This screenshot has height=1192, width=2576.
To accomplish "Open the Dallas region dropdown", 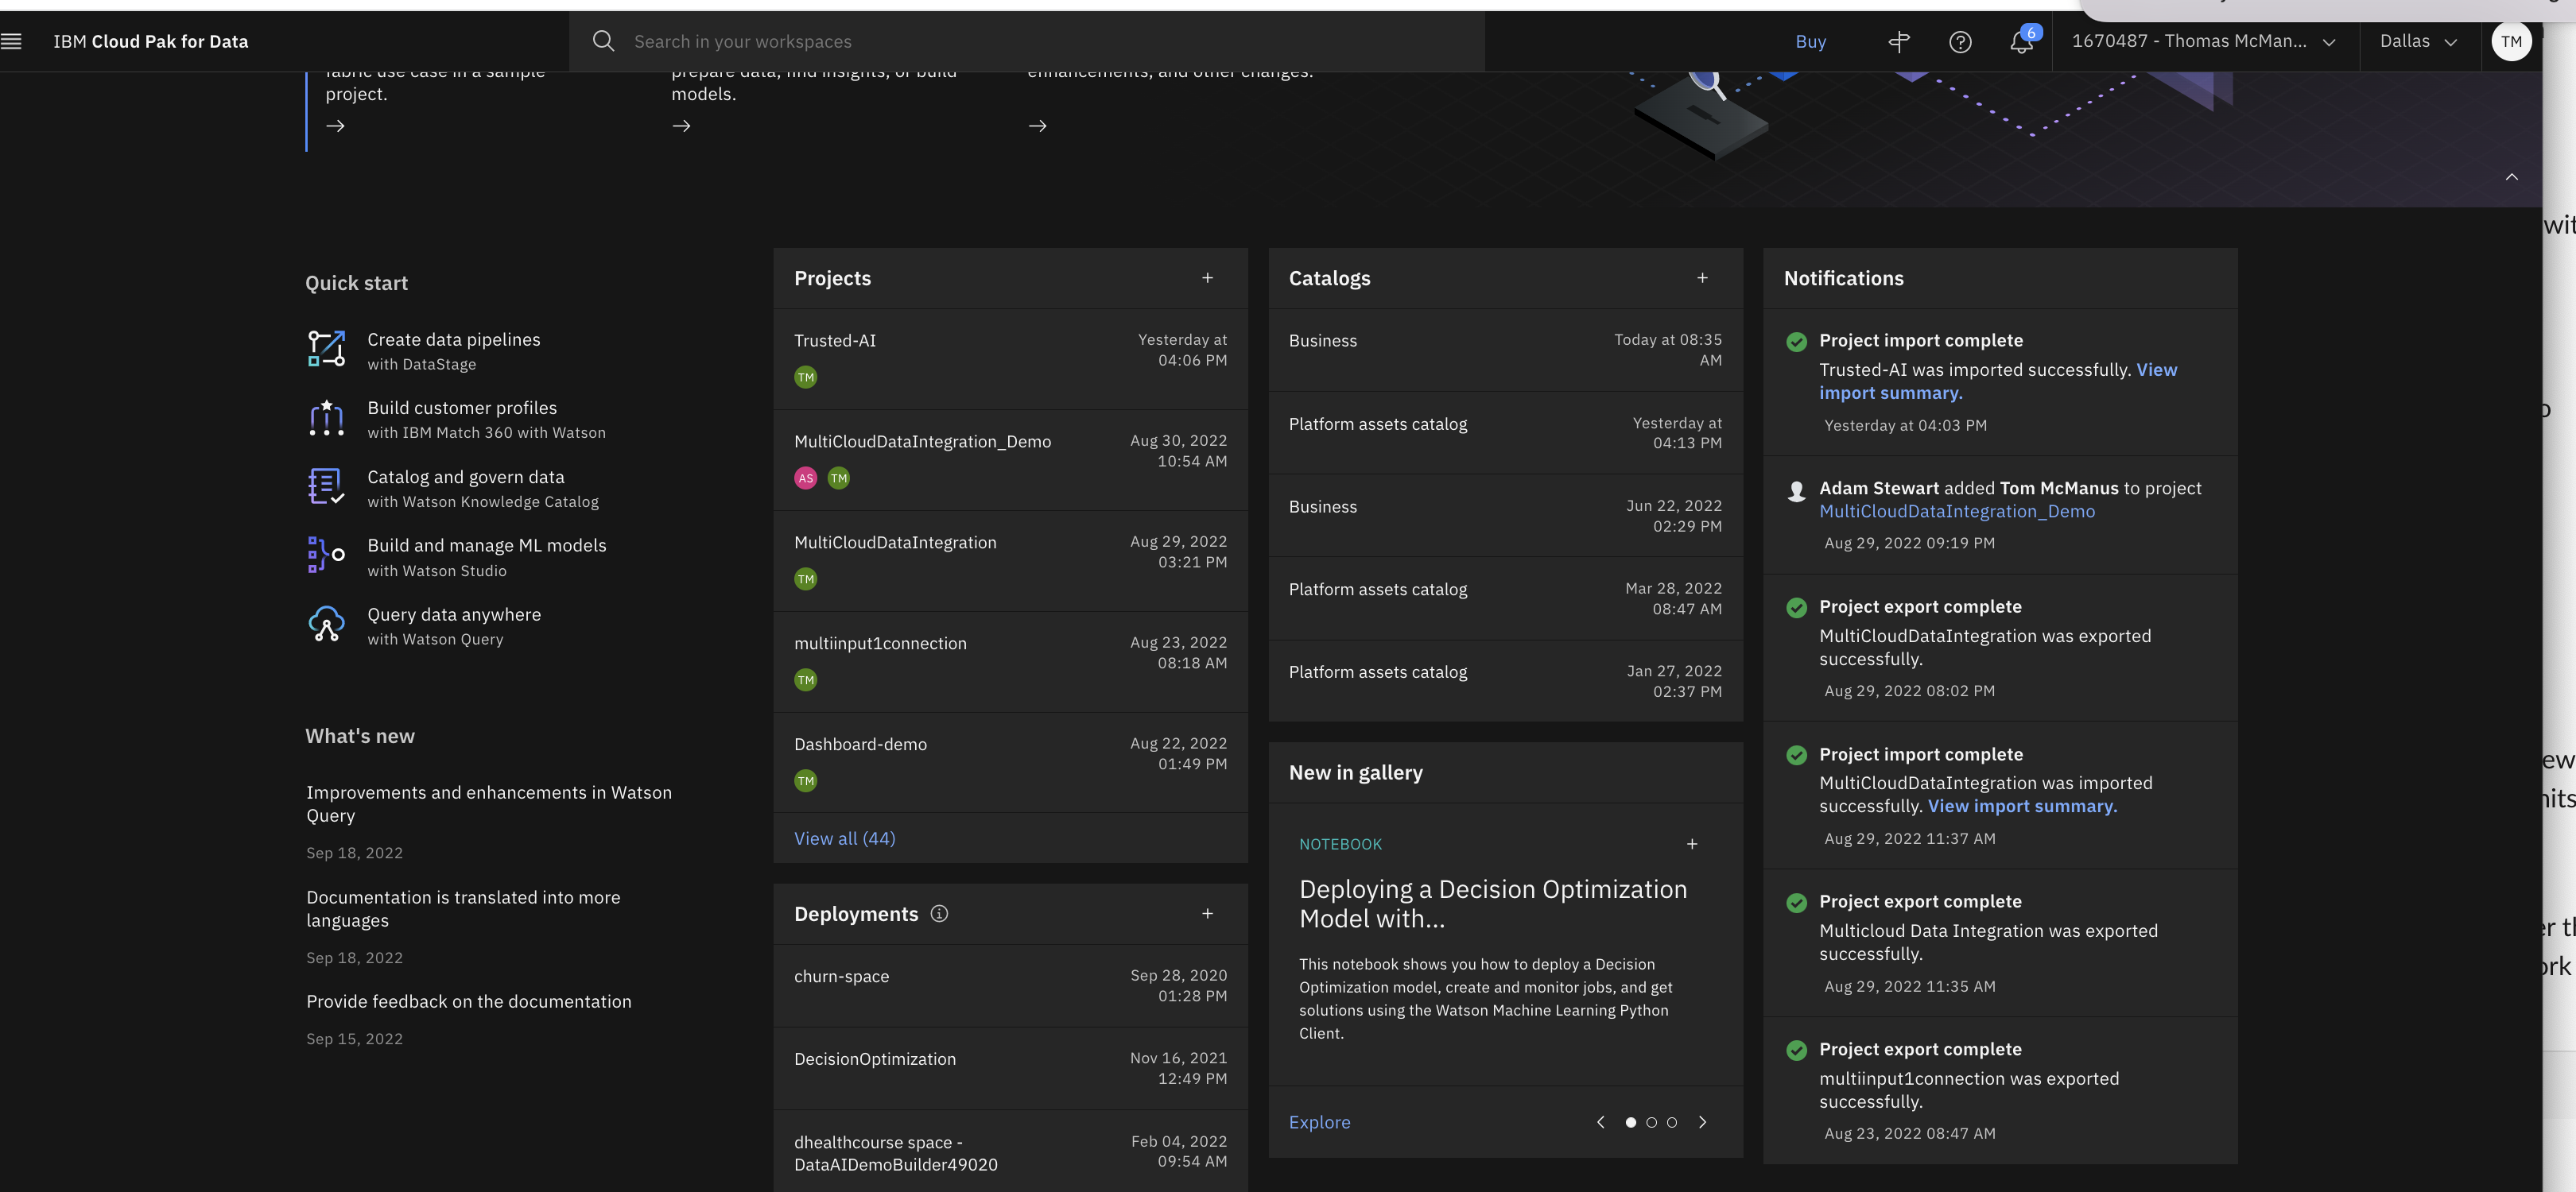I will (x=2418, y=42).
